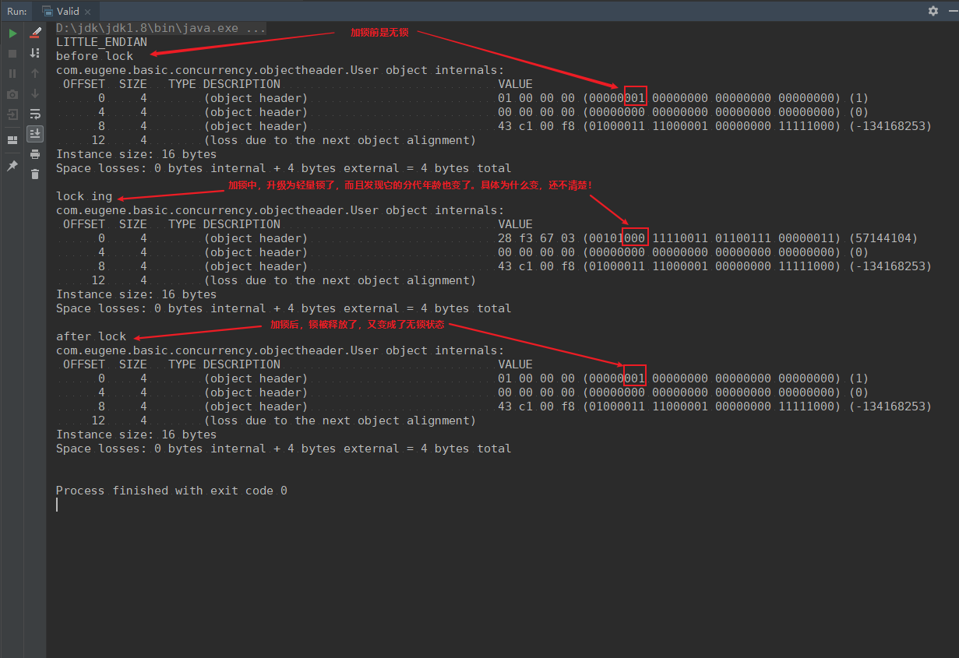Click 'User object internals' line under lock ing
The width and height of the screenshot is (959, 658).
280,210
